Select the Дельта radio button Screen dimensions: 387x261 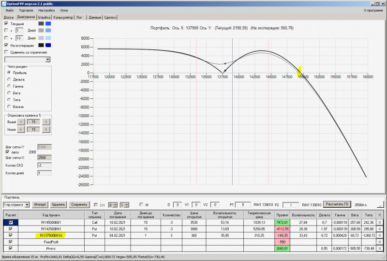coord(9,79)
